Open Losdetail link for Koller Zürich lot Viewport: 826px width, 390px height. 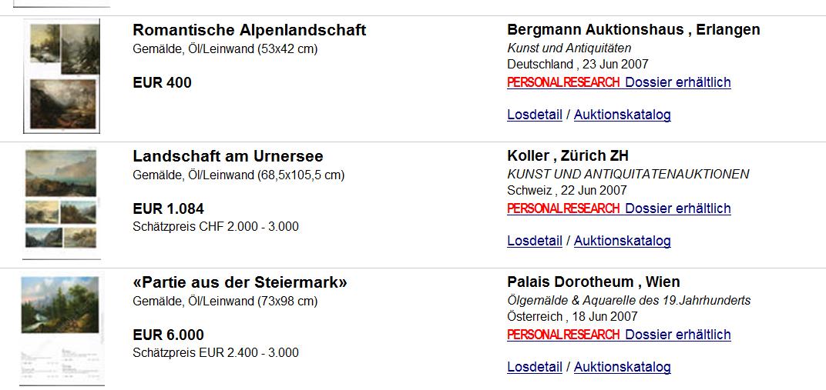(x=535, y=241)
